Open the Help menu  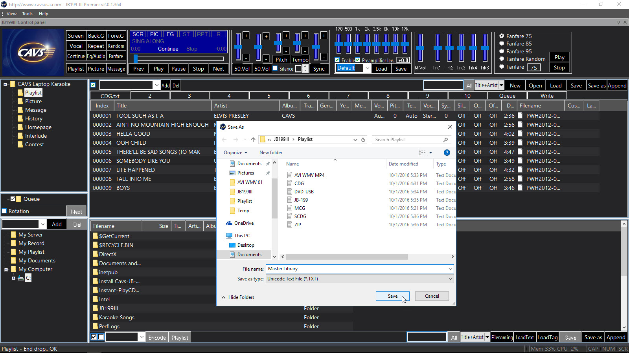[43, 14]
